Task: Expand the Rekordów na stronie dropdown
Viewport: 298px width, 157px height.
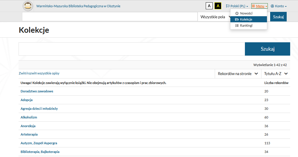Action: pos(238,74)
